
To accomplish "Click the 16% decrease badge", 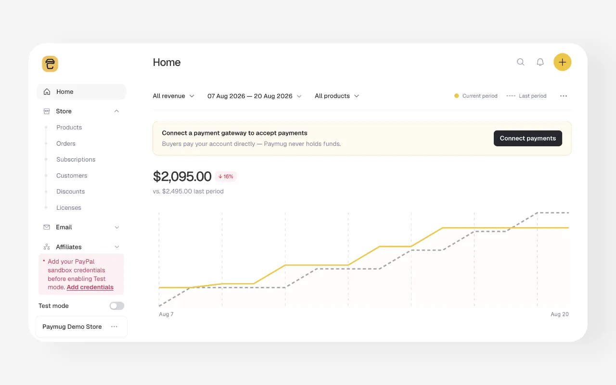I will (226, 177).
